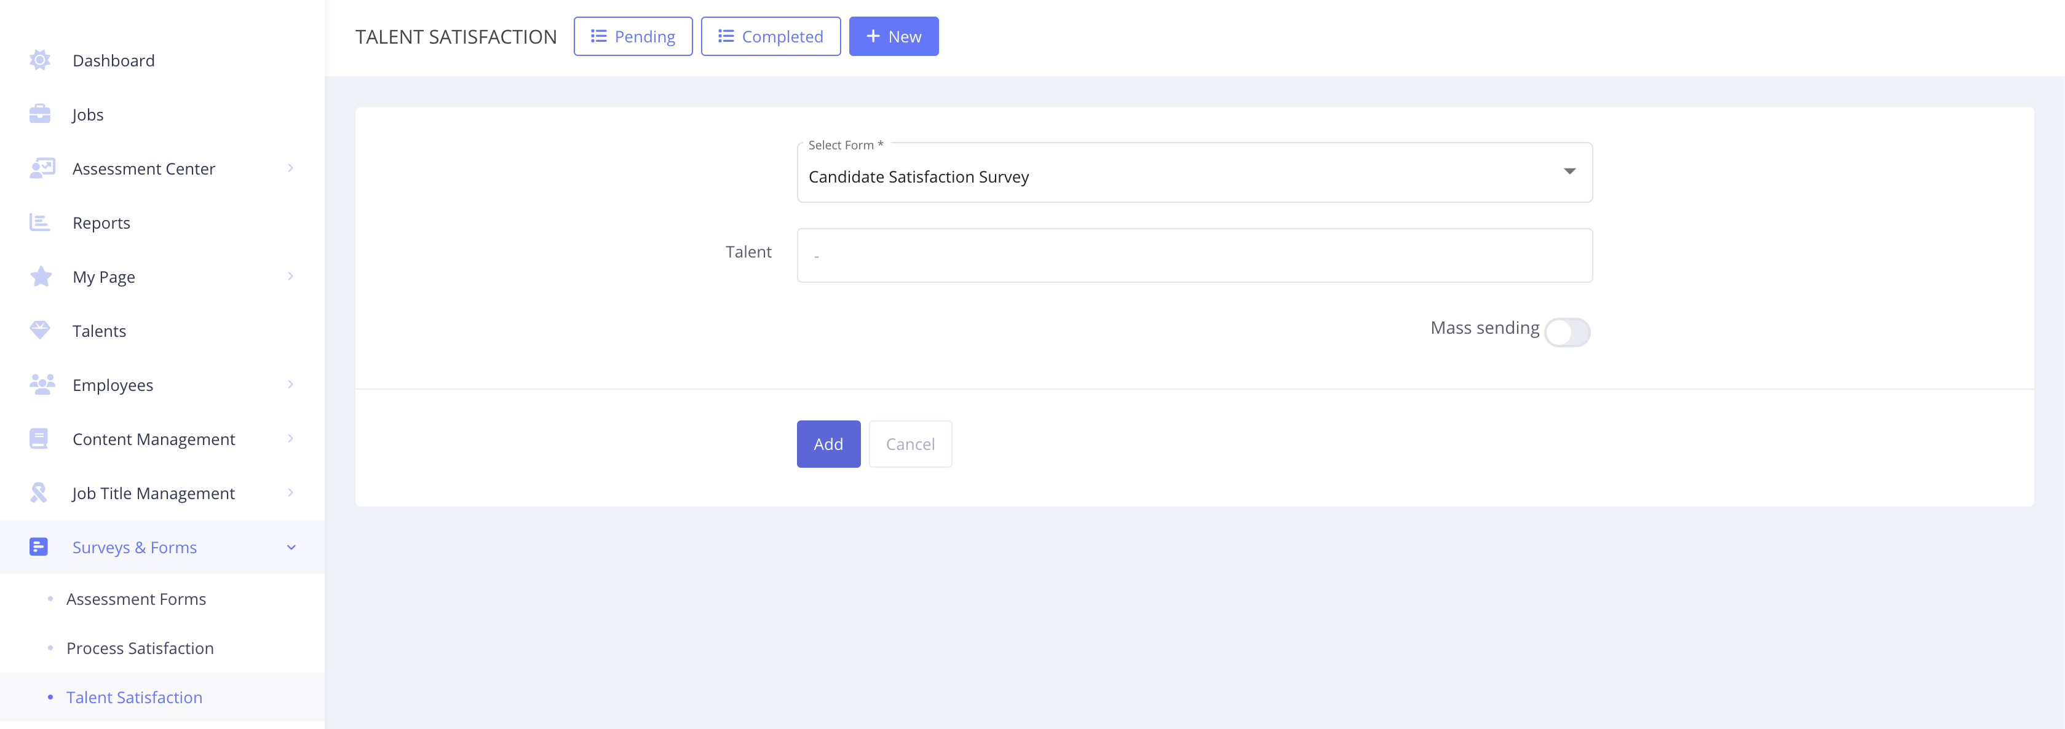The image size is (2065, 729).
Task: Click into the Talent input field
Action: coord(1194,256)
